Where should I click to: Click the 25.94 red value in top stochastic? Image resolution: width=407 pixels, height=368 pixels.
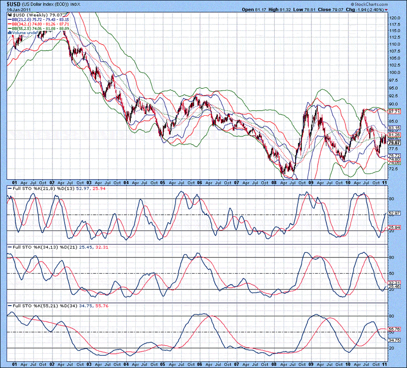click(x=393, y=227)
